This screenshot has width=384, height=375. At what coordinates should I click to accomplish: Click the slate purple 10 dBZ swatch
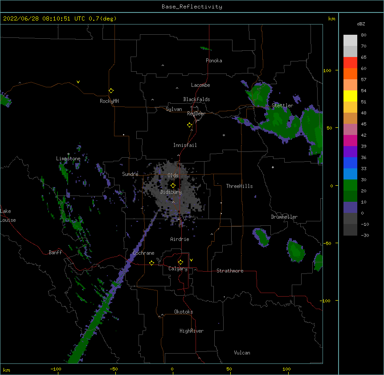click(350, 208)
